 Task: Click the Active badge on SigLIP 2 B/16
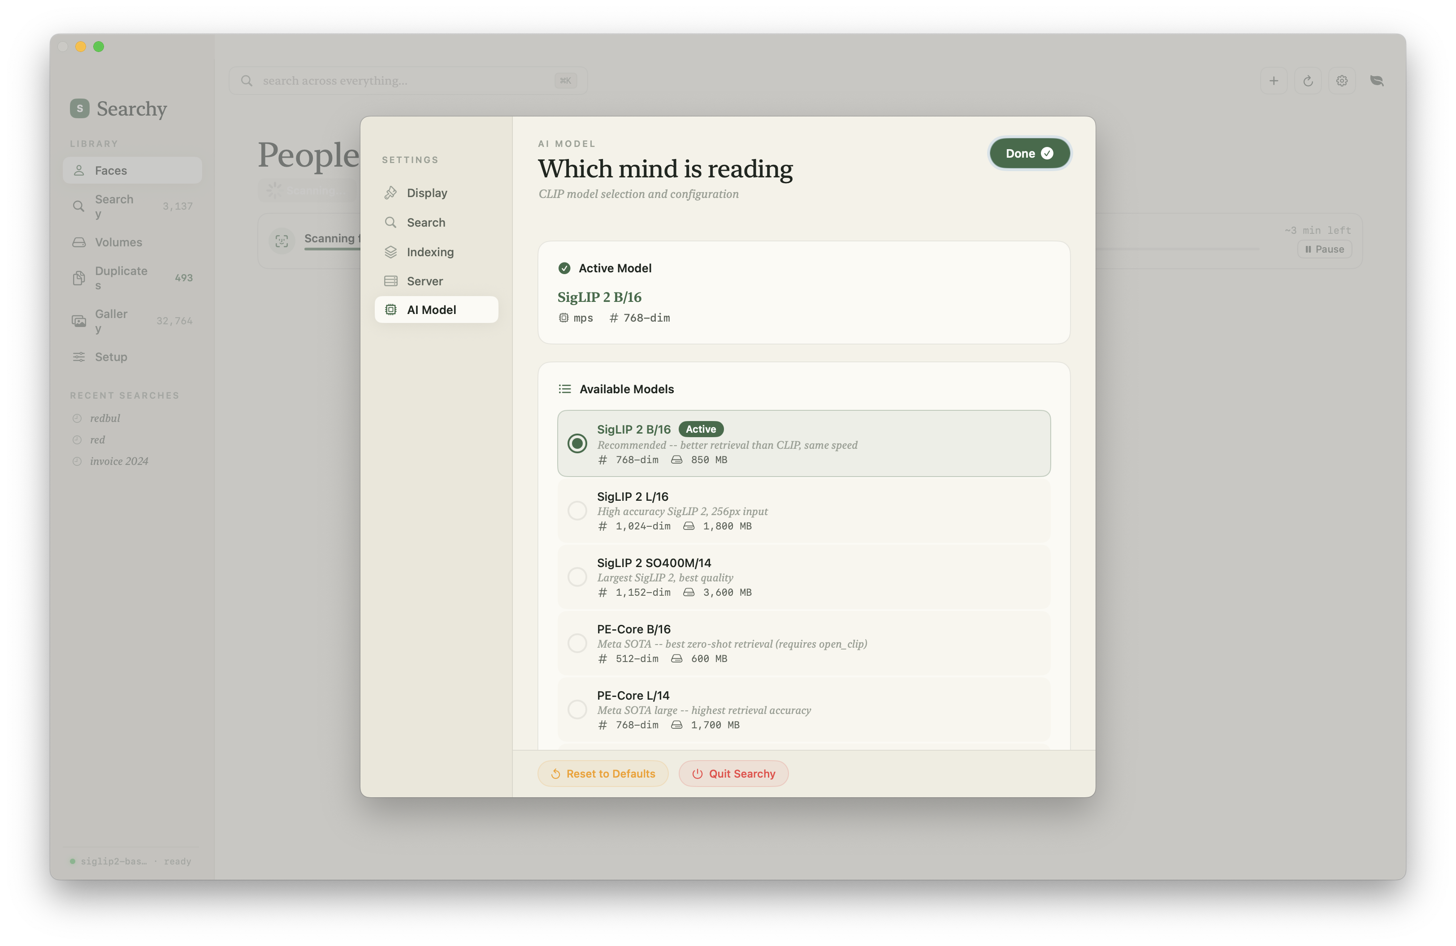(x=701, y=429)
